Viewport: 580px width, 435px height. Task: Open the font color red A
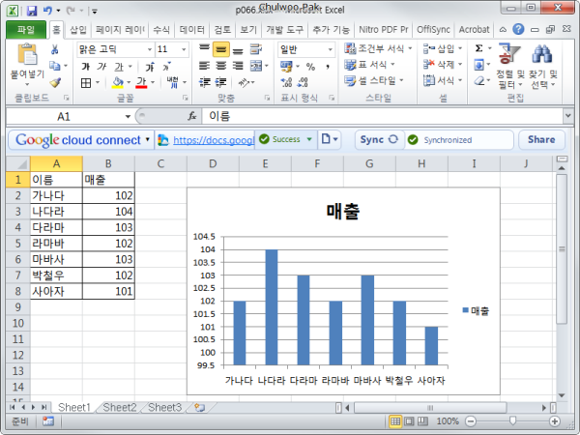point(141,82)
